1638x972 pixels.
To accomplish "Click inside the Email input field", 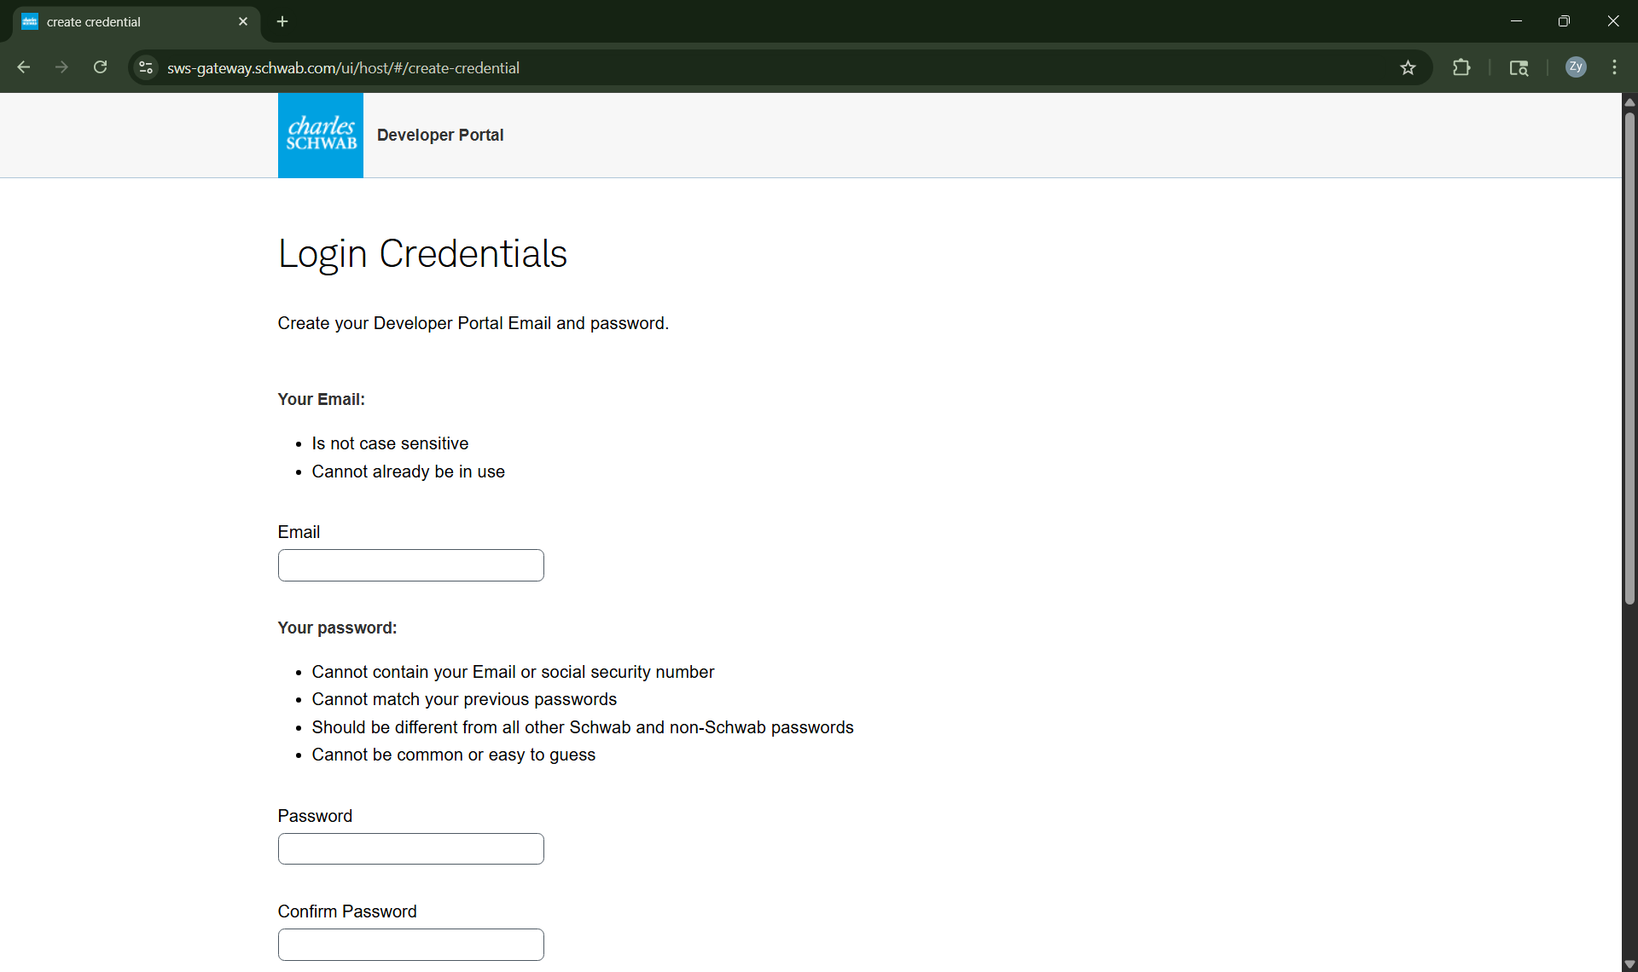I will pyautogui.click(x=410, y=564).
